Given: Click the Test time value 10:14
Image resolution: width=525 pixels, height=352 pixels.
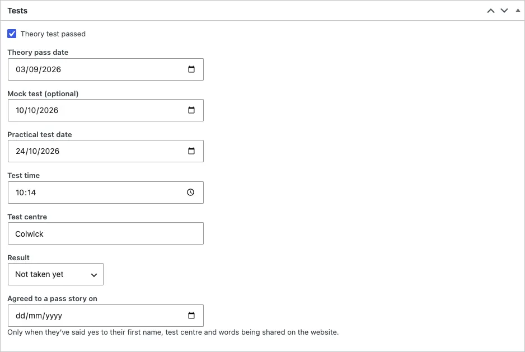Looking at the screenshot, I should click(x=26, y=193).
